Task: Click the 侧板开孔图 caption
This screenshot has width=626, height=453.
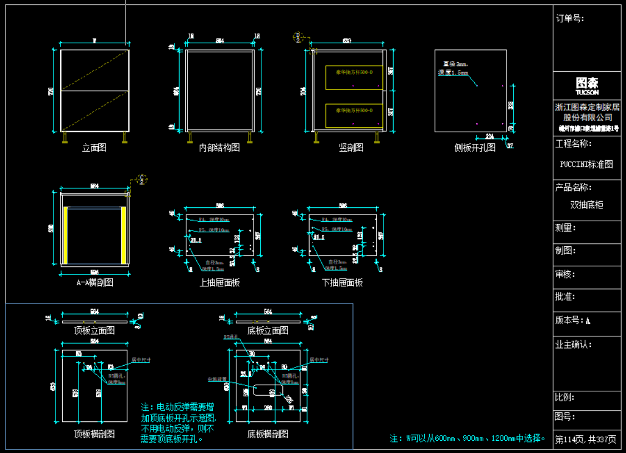Action: [x=474, y=148]
